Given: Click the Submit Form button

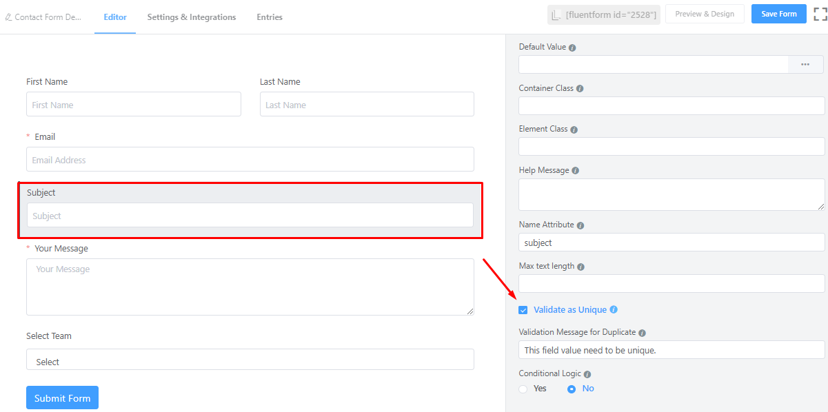Looking at the screenshot, I should 63,398.
